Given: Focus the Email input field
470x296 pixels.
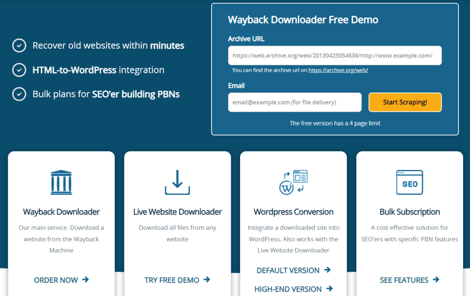Looking at the screenshot, I should [295, 102].
